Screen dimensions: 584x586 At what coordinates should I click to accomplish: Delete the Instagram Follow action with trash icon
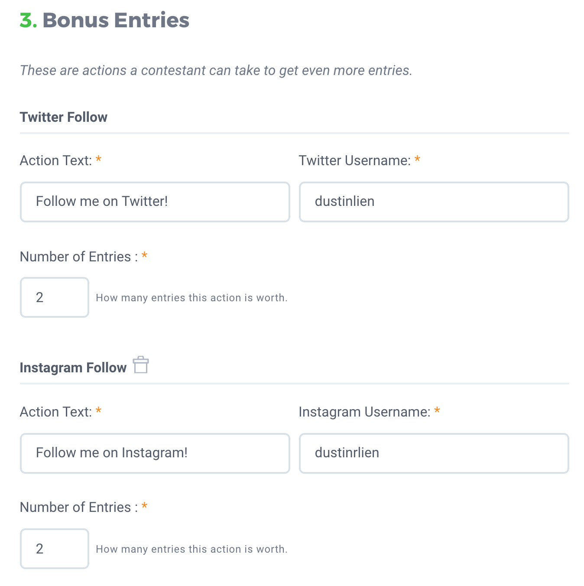point(141,365)
